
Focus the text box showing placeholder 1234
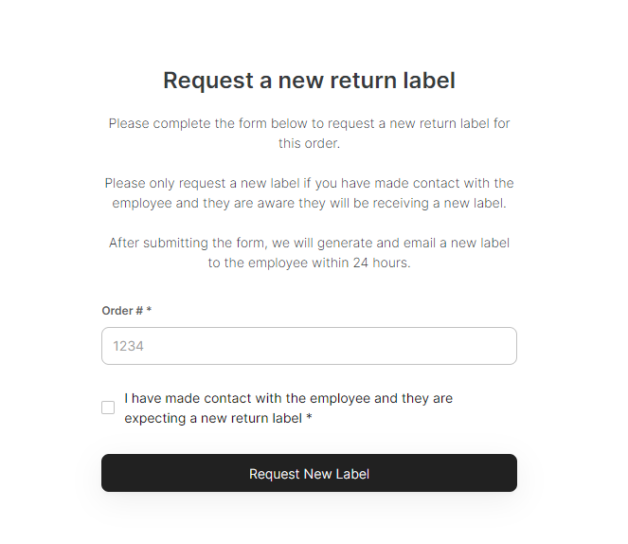point(309,346)
